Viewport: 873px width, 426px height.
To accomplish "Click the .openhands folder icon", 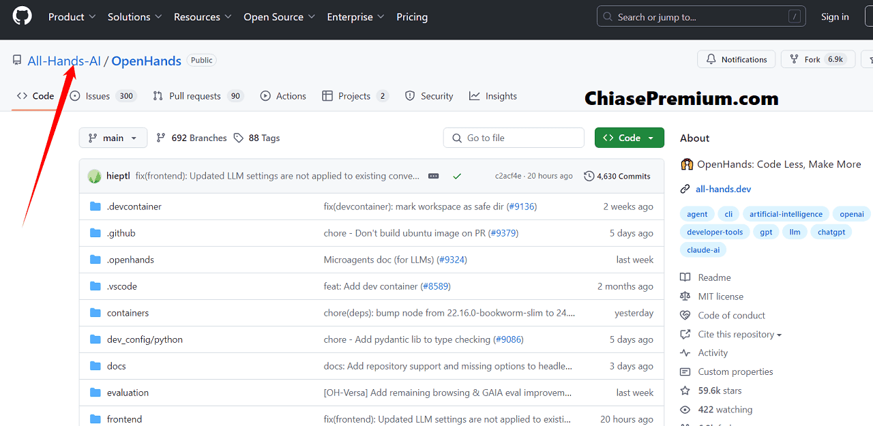I will pyautogui.click(x=95, y=260).
